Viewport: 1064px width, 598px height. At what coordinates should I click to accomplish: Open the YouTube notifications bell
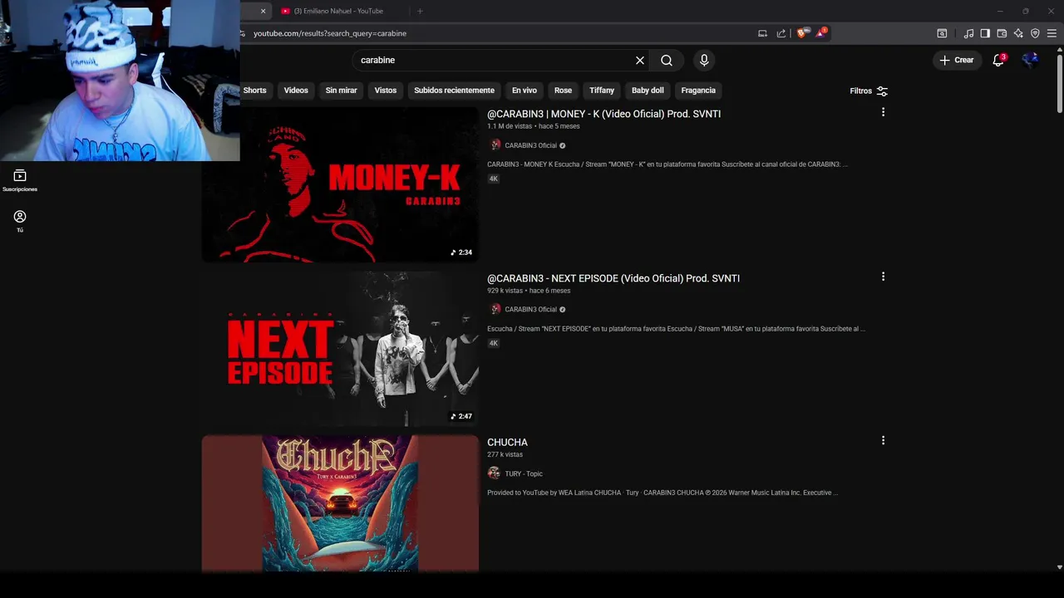pyautogui.click(x=998, y=60)
